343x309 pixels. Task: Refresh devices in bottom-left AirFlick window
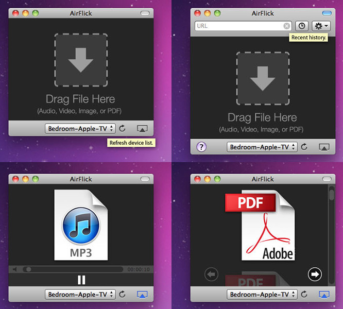pos(122,295)
